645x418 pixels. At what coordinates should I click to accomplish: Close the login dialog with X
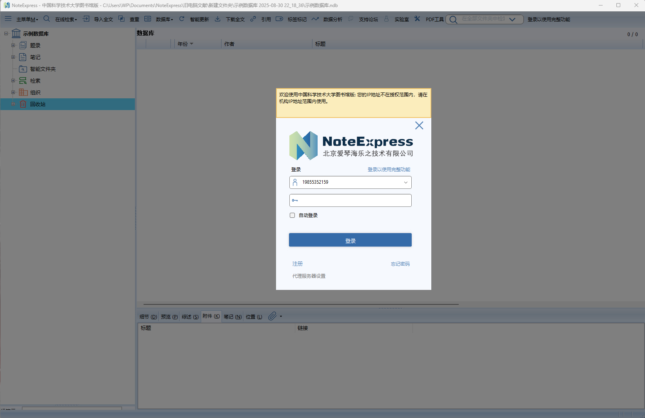coord(419,125)
